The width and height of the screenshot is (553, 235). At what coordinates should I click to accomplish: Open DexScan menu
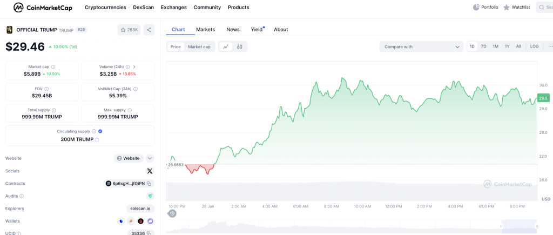coord(144,8)
